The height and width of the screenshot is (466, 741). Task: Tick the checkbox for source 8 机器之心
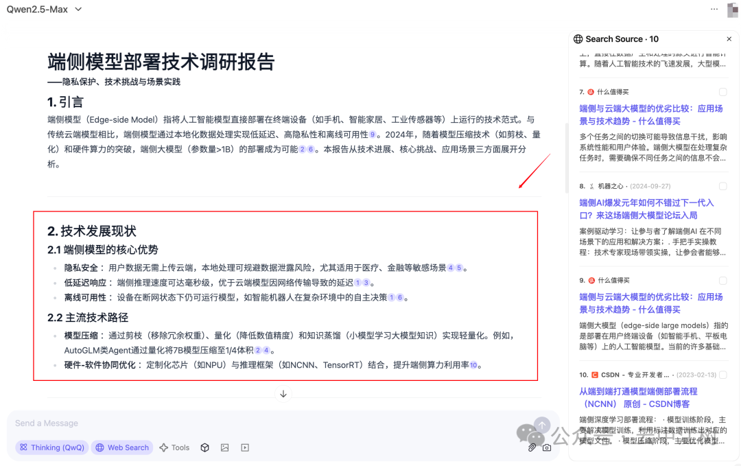[x=722, y=186]
